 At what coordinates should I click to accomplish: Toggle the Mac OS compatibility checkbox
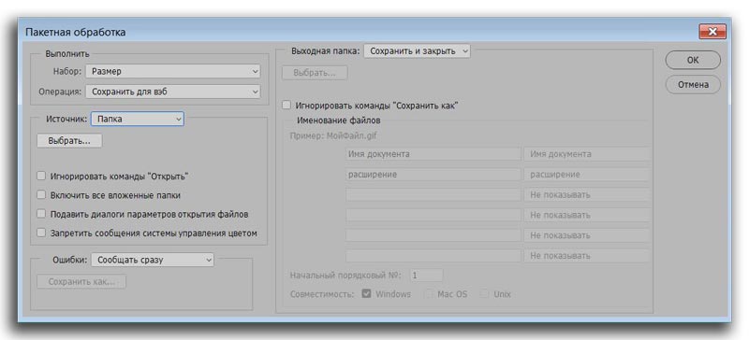pyautogui.click(x=429, y=293)
